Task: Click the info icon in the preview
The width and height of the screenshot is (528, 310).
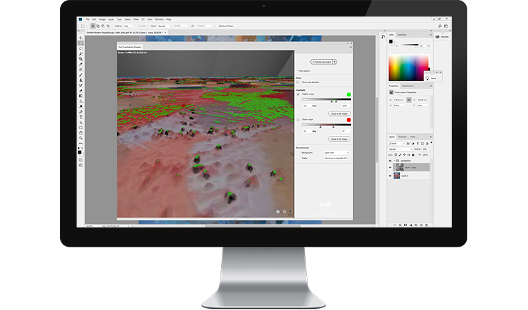Action: point(278,212)
